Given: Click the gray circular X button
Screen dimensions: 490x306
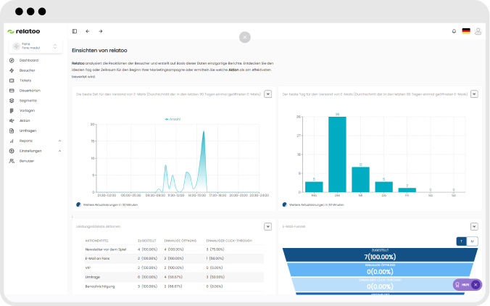Looking at the screenshot, I should 245,37.
